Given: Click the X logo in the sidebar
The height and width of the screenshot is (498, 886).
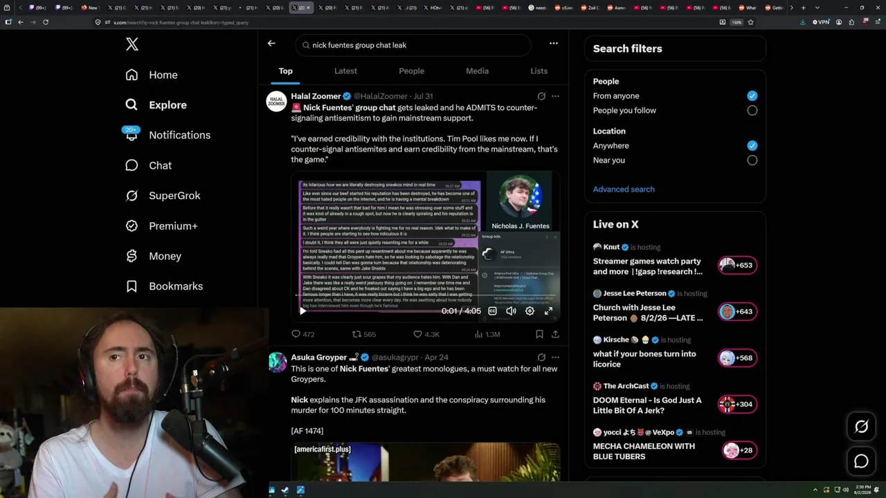Looking at the screenshot, I should 132,45.
